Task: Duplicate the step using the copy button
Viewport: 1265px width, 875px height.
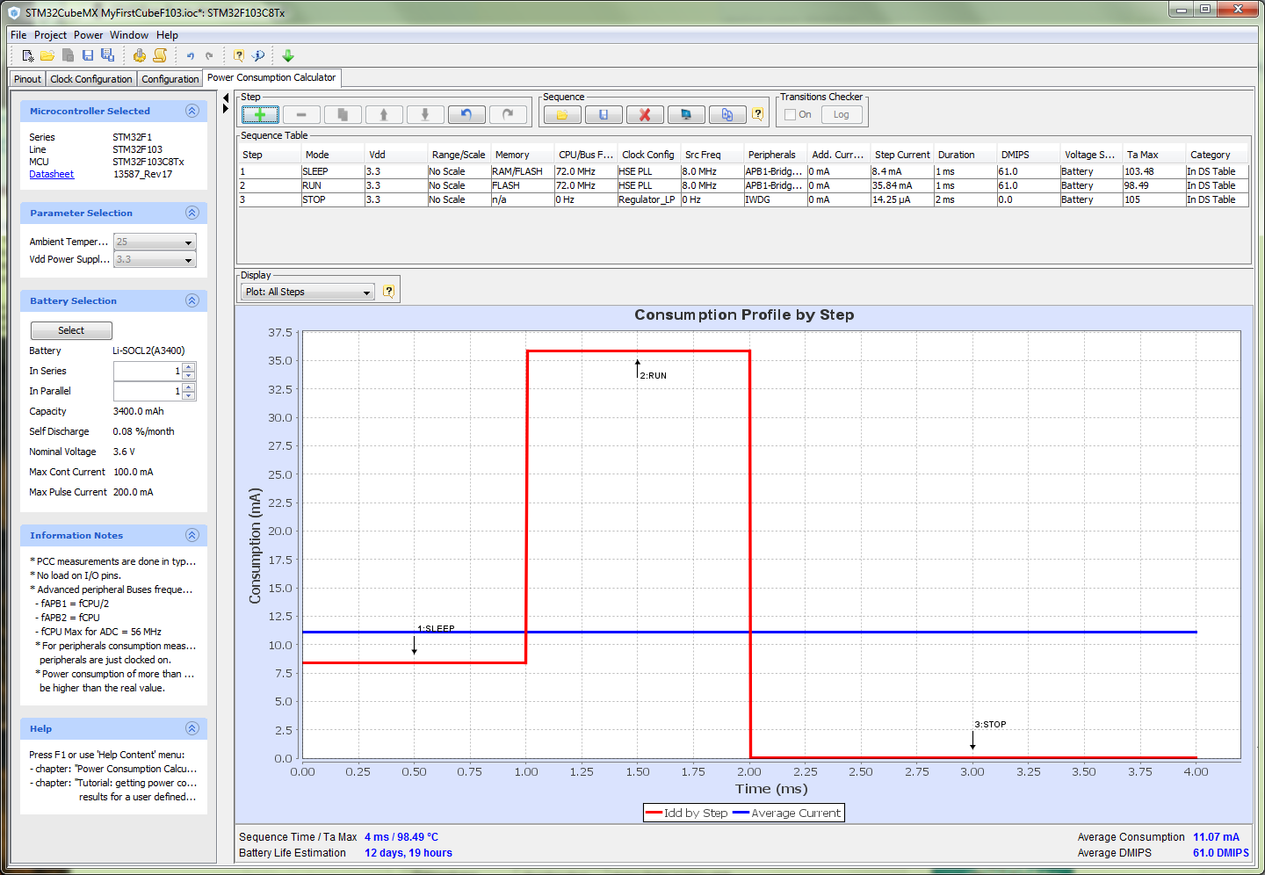Action: [x=343, y=114]
